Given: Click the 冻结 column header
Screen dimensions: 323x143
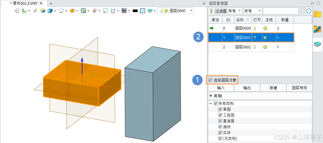Looking at the screenshot, I should [269, 20].
